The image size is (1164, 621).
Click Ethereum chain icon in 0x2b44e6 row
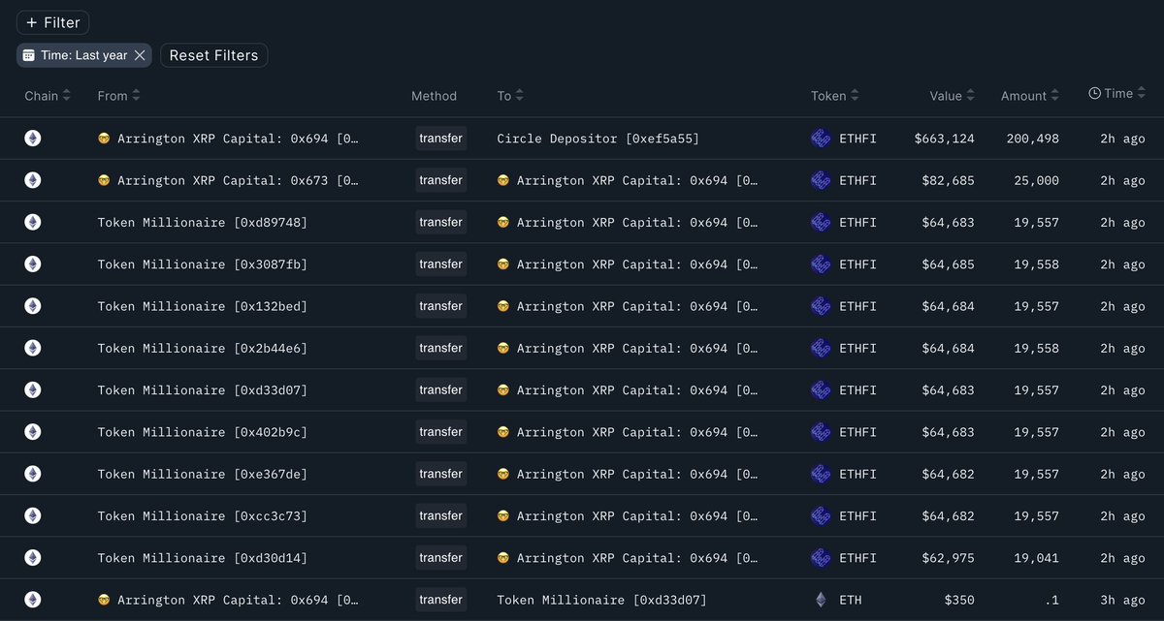32,348
